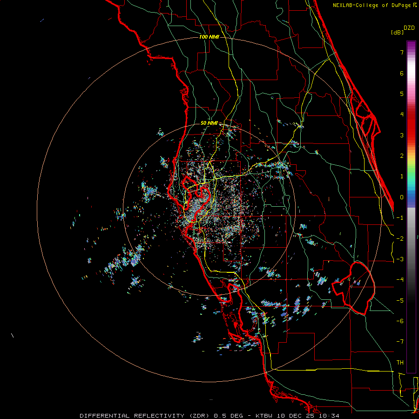Click the color scale value -2
Screen dimensions: 419x419
tap(400, 239)
